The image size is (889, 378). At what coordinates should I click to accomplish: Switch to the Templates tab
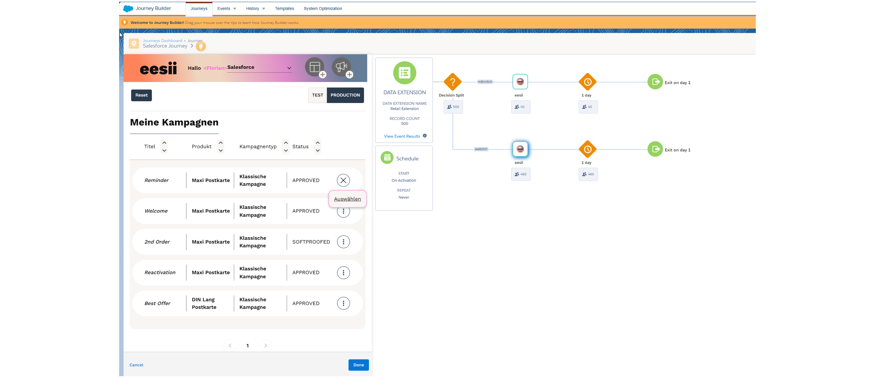point(284,8)
